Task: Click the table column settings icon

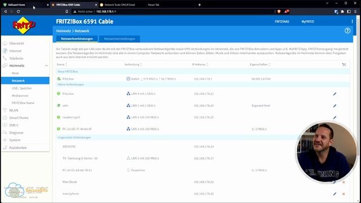Action: pos(344,64)
